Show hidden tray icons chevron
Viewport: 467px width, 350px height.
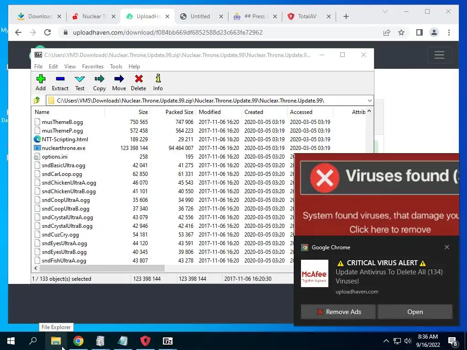(386, 341)
